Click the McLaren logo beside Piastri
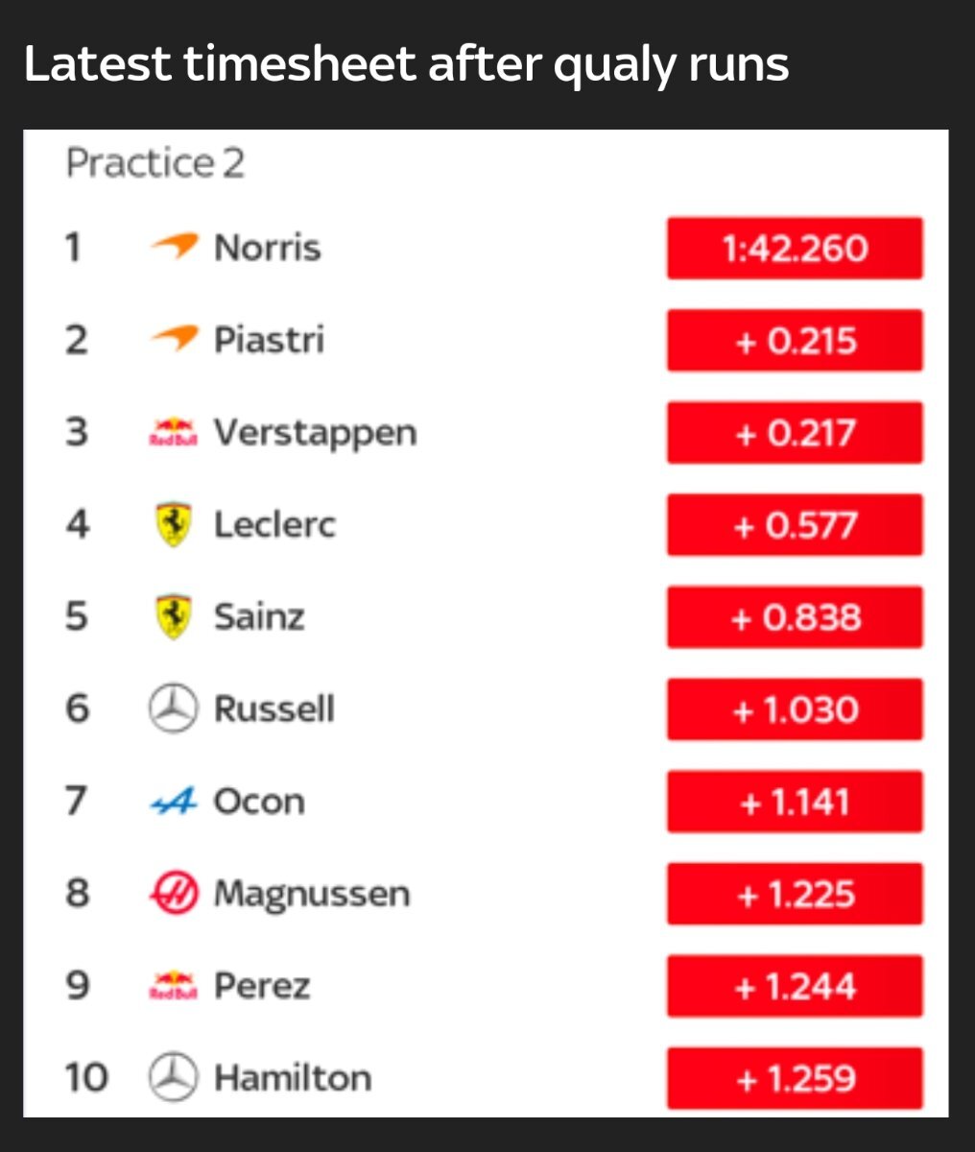Viewport: 975px width, 1152px height. (x=174, y=339)
